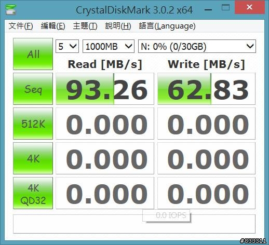Screen dimensions: 269x245
Task: Maximize the CrystalDiskMark window
Action: click(225, 8)
